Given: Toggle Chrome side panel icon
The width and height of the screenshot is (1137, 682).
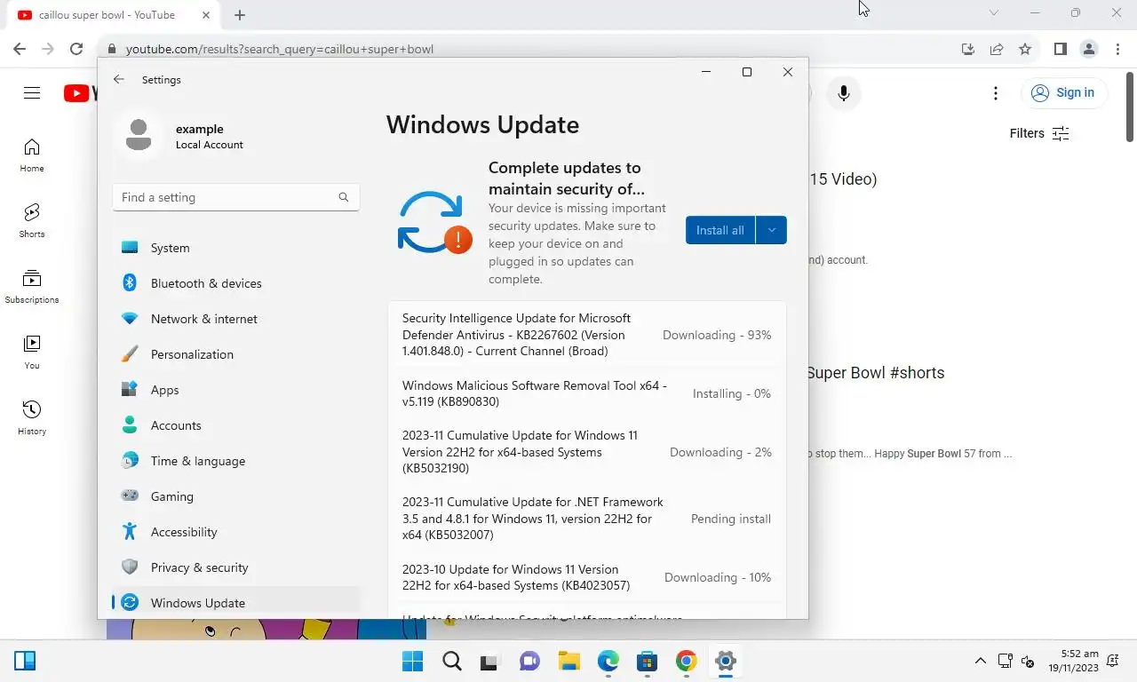Looking at the screenshot, I should point(1060,49).
